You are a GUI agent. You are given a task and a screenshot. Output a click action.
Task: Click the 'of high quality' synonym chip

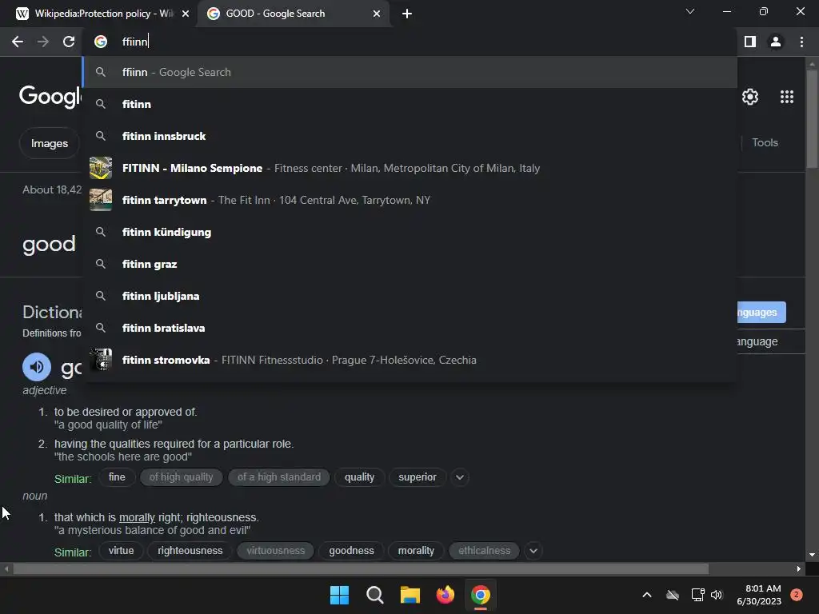[x=181, y=477]
